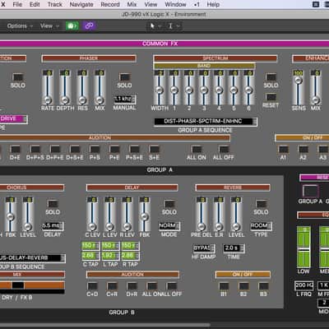Toggle the A2 on/off button
The width and height of the screenshot is (329, 329).
303,149
